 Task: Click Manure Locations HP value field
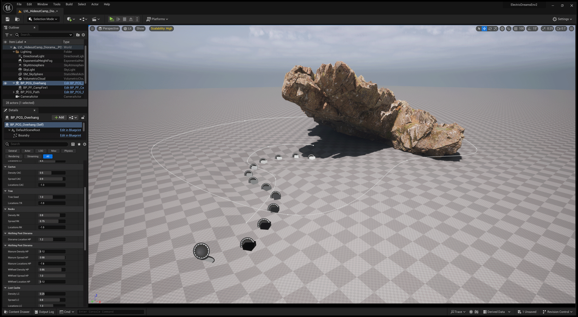52,264
